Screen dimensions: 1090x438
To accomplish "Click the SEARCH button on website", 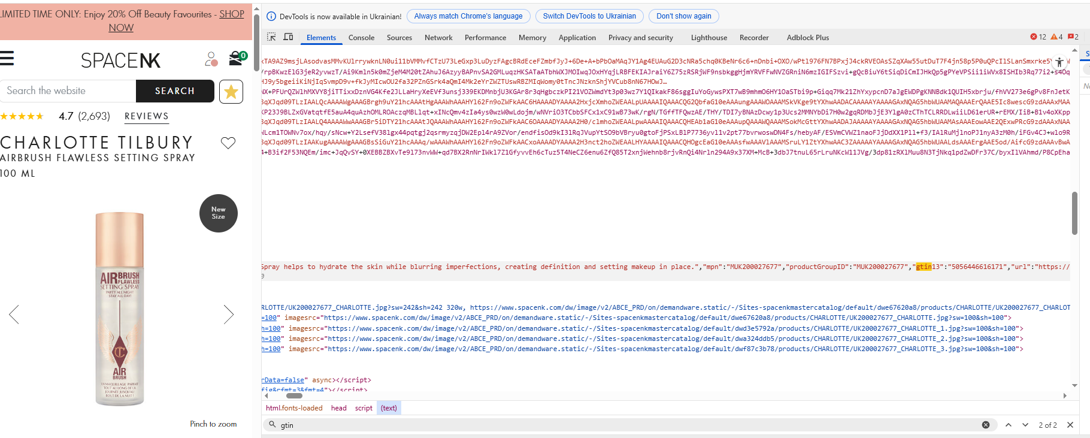I will pyautogui.click(x=175, y=91).
